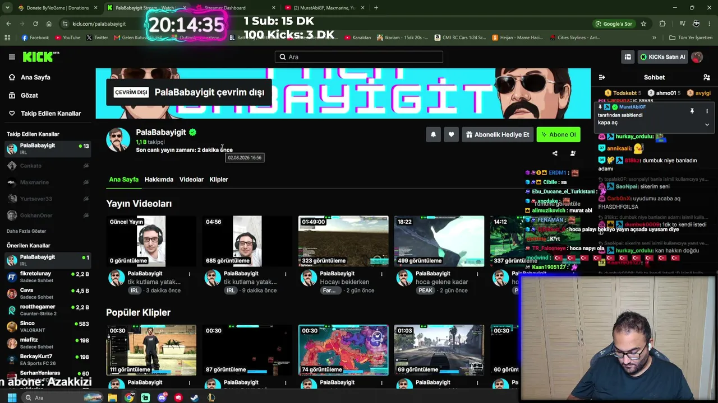Open the Klipler tab
Viewport: 718px width, 403px height.
coord(219,179)
